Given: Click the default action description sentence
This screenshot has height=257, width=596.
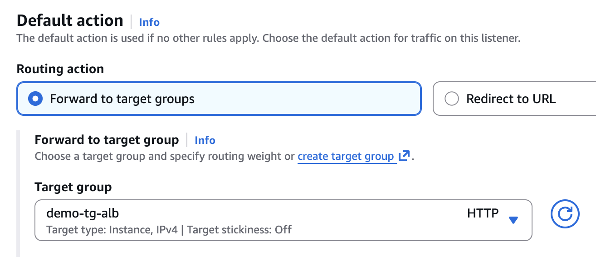Looking at the screenshot, I should click(x=268, y=38).
